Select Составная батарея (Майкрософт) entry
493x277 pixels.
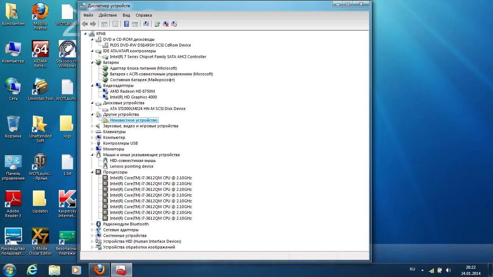[142, 80]
